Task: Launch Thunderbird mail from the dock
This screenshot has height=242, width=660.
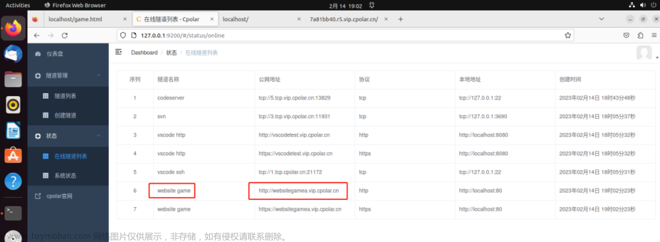Action: click(13, 54)
